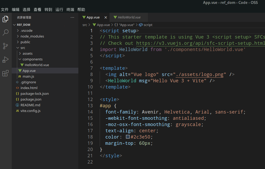Expand the .vscode folder

[45, 30]
